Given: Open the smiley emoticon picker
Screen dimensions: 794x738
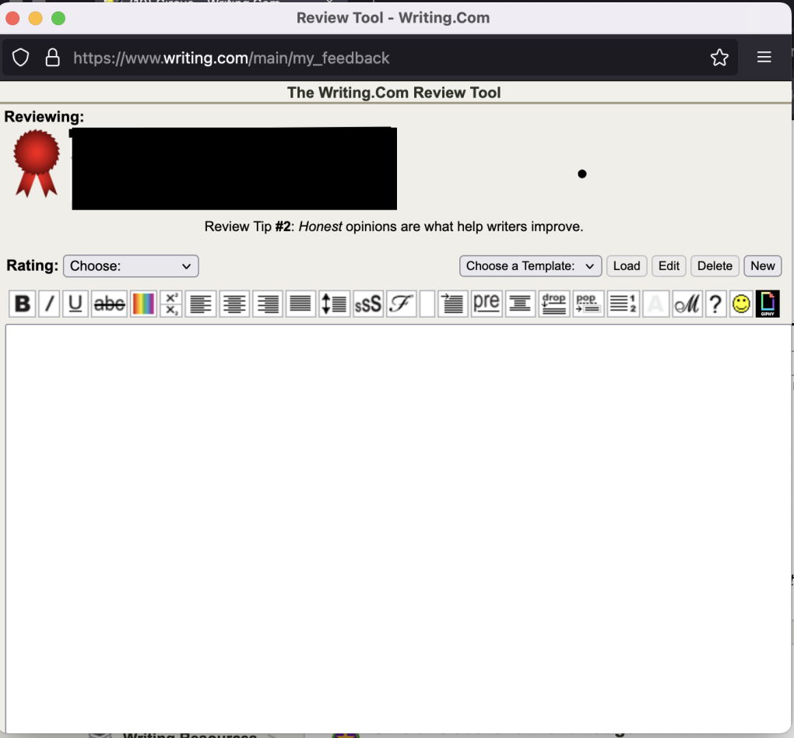Looking at the screenshot, I should [741, 304].
